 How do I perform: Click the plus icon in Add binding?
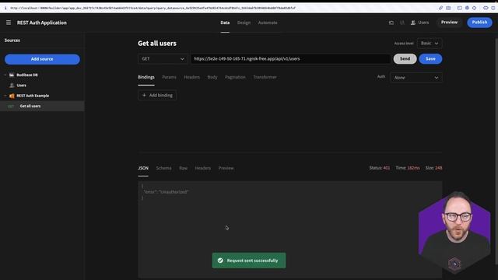(144, 95)
